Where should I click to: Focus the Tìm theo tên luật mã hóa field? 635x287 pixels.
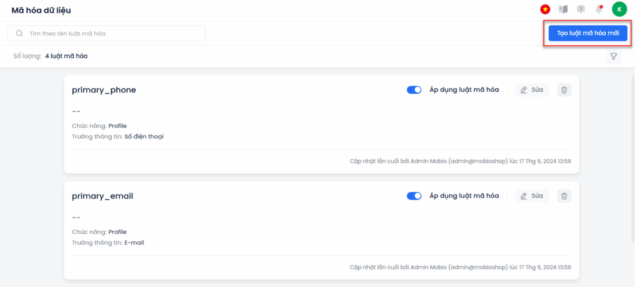[107, 33]
